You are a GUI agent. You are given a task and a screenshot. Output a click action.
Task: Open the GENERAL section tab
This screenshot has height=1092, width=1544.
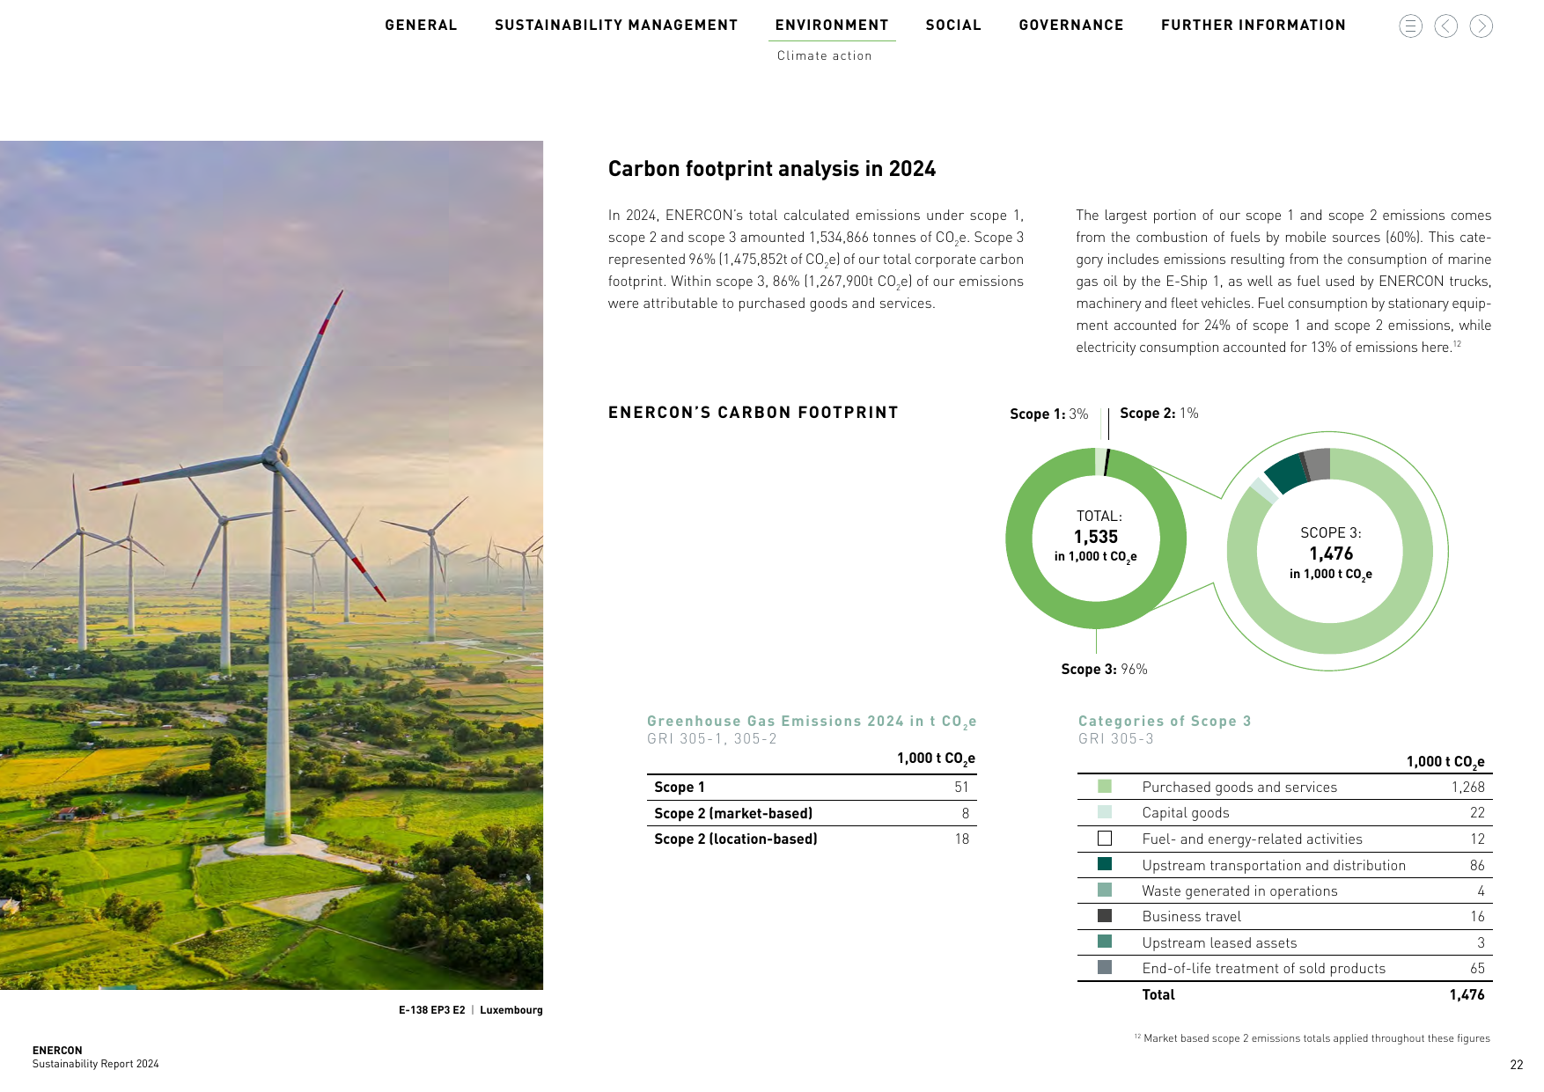point(421,26)
